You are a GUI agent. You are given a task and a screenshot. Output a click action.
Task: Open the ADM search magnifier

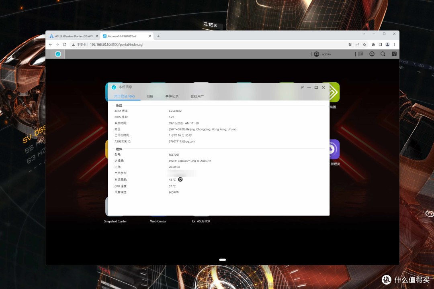(x=383, y=54)
